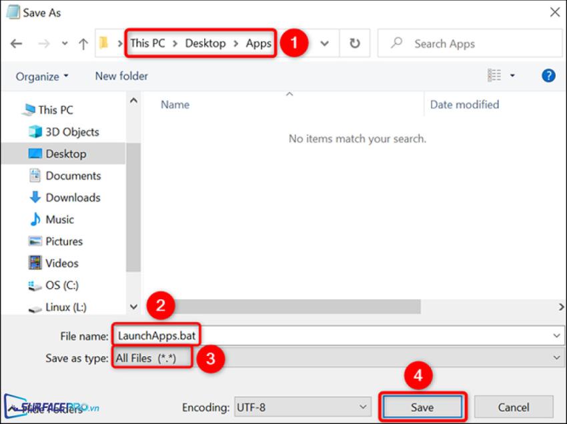Refresh the Apps folder view
The width and height of the screenshot is (567, 424).
pyautogui.click(x=355, y=43)
